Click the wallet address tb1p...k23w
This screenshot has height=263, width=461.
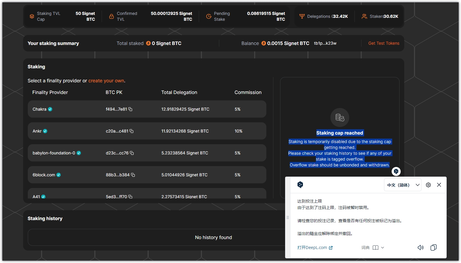(325, 43)
